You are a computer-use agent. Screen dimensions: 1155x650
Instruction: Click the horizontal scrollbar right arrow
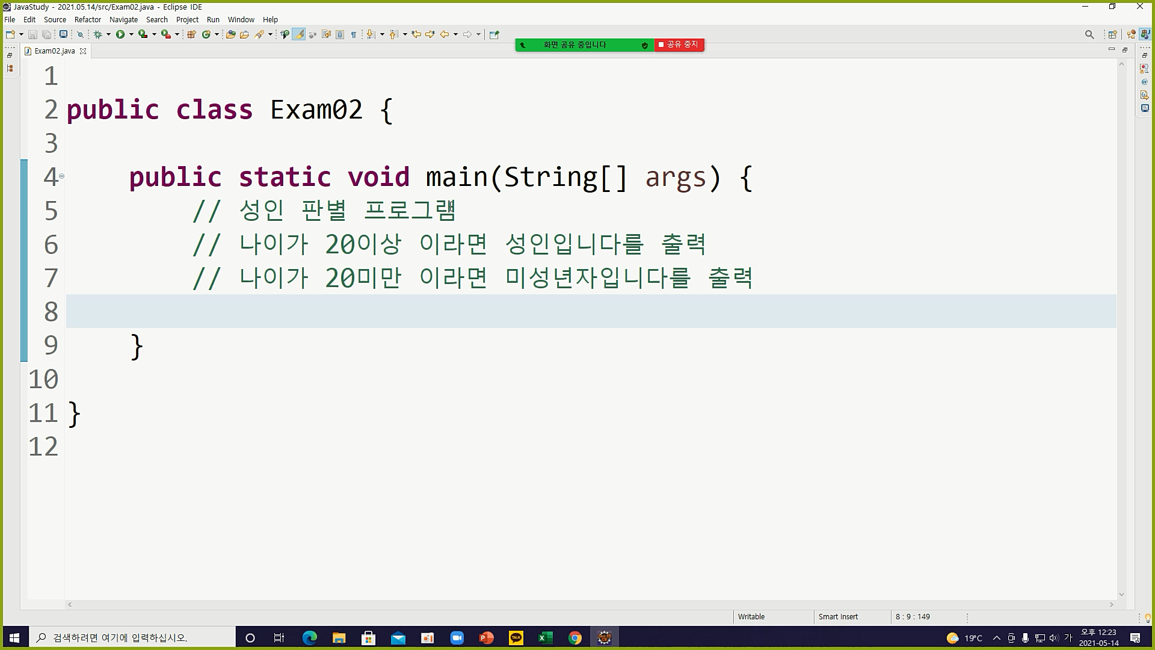[x=1111, y=604]
